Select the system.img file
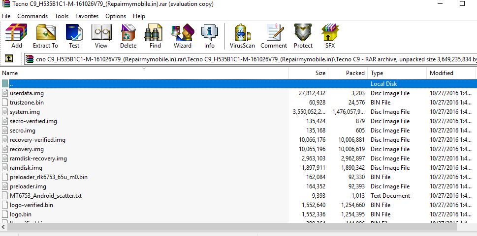The height and width of the screenshot is (236, 477). [x=25, y=112]
